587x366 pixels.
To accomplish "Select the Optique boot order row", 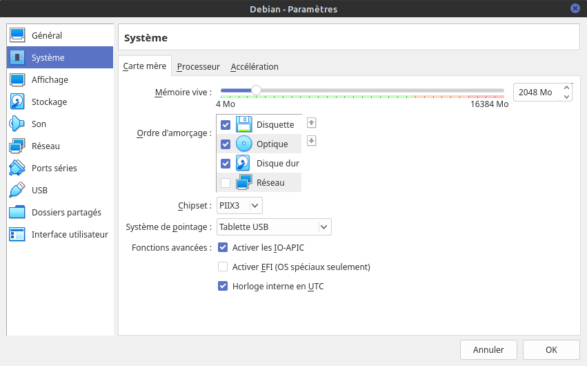I will pyautogui.click(x=259, y=144).
